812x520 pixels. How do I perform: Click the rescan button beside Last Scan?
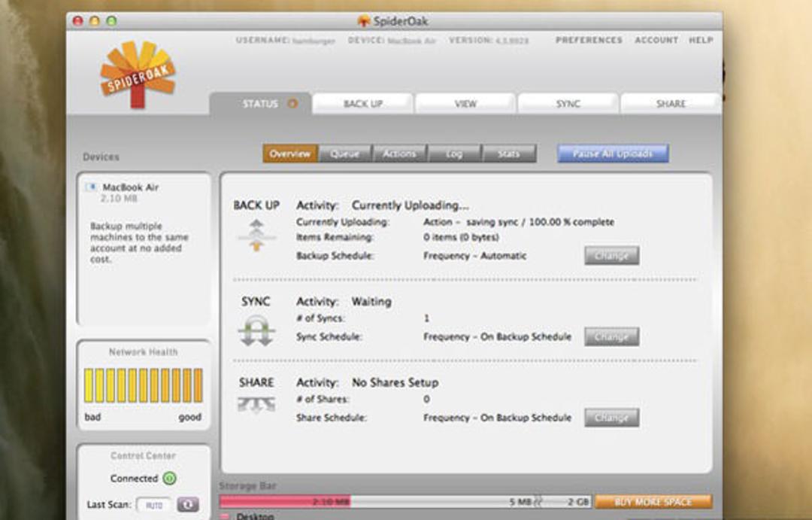tap(188, 504)
